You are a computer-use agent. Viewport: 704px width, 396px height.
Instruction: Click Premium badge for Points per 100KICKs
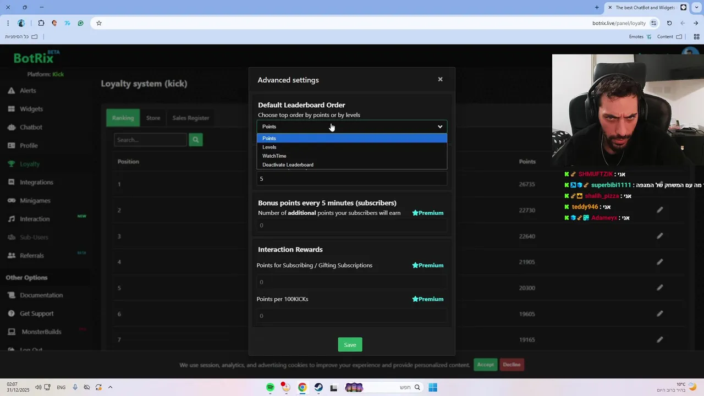(428, 299)
